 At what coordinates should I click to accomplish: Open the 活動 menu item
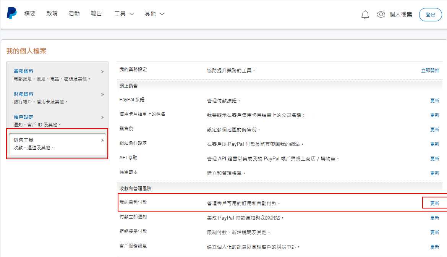click(74, 14)
